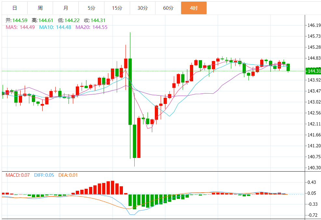Click the DEA:0.01 indicator label
The height and width of the screenshot is (220, 321).
[68, 175]
